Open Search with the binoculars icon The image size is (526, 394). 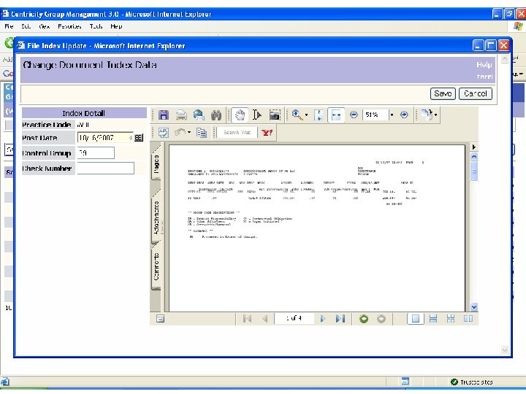click(x=216, y=115)
